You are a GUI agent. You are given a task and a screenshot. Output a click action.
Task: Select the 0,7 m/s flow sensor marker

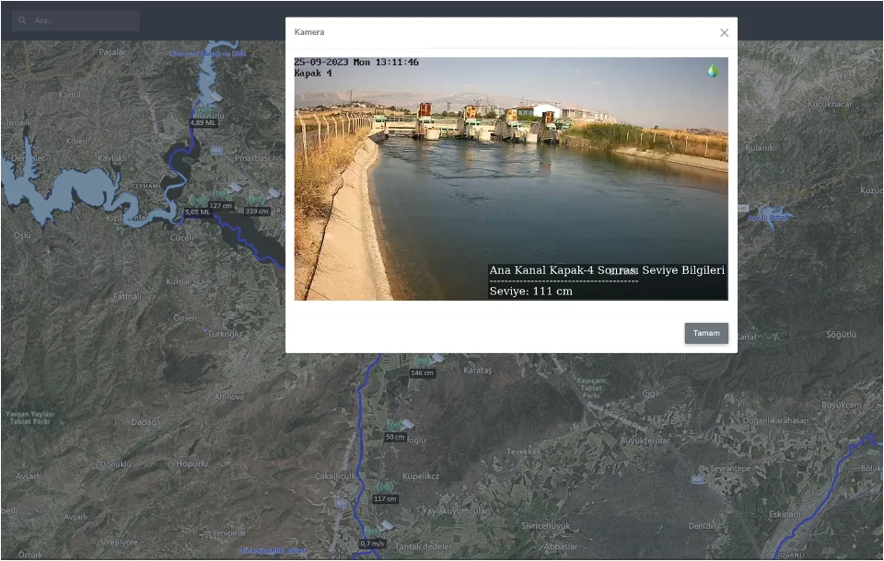click(x=372, y=544)
